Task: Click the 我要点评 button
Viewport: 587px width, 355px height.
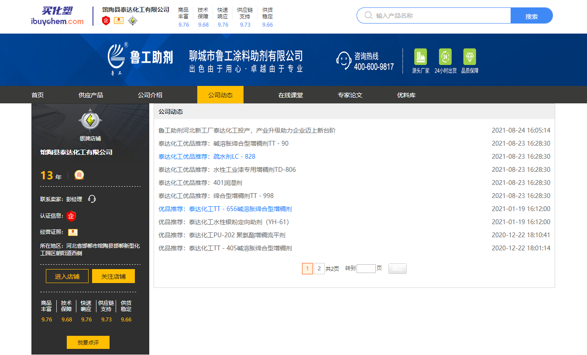Action: coord(88,342)
